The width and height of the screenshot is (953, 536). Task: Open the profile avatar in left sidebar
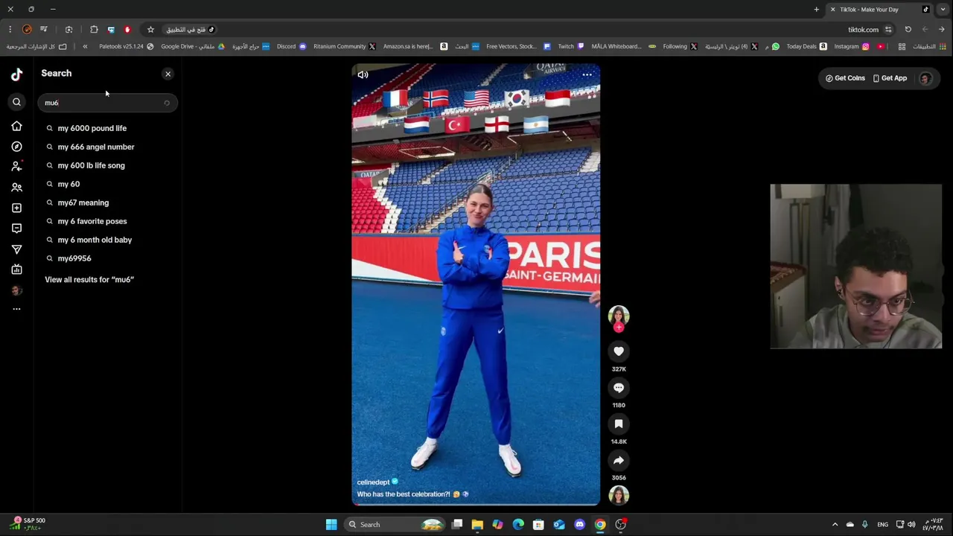click(16, 290)
